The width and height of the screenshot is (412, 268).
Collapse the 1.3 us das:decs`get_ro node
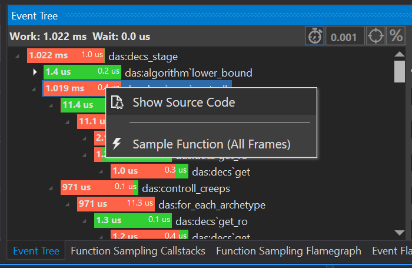coord(84,221)
